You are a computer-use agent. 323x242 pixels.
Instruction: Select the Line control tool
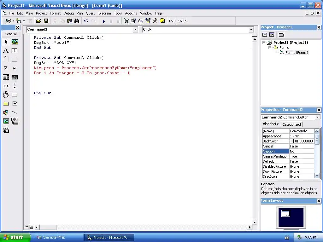point(15,112)
